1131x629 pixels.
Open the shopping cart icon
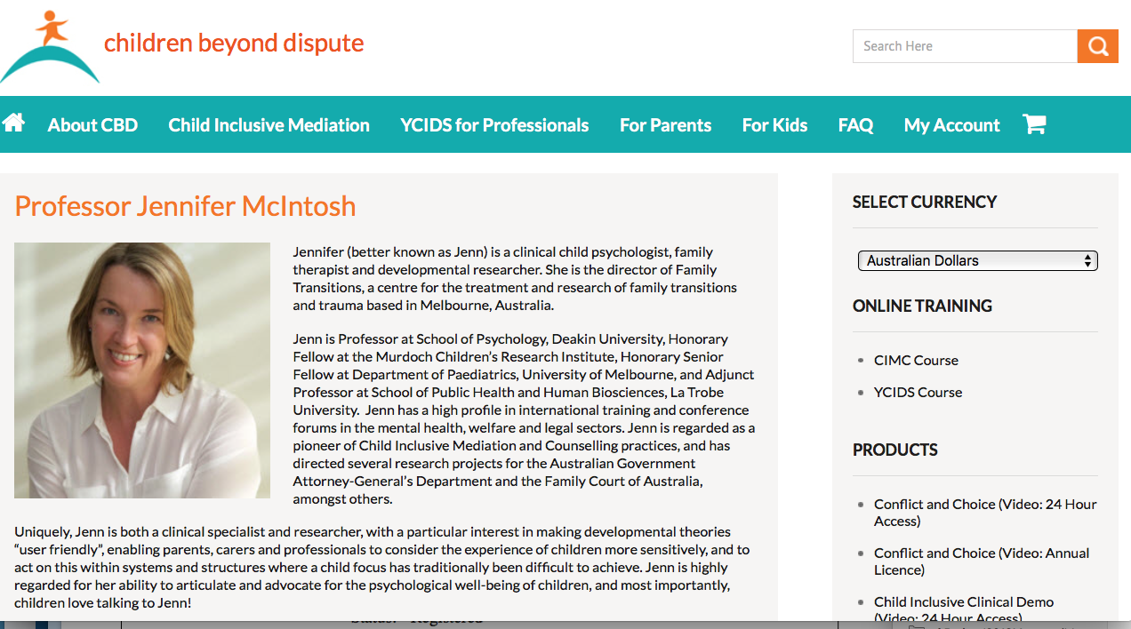[1034, 124]
